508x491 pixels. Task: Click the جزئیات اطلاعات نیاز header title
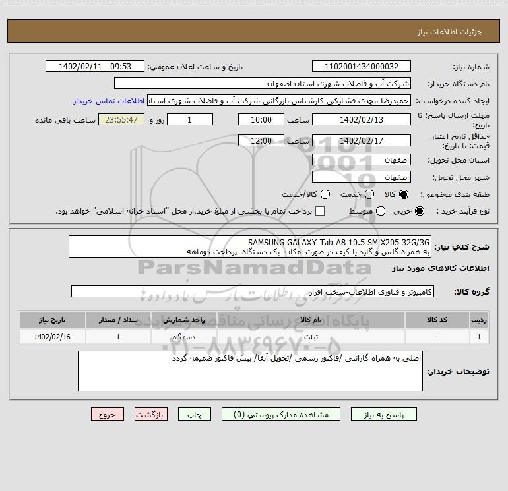click(450, 32)
